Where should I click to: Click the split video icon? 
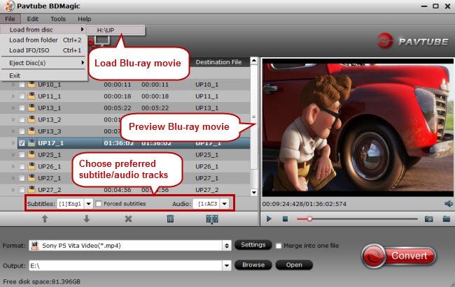[x=212, y=219]
